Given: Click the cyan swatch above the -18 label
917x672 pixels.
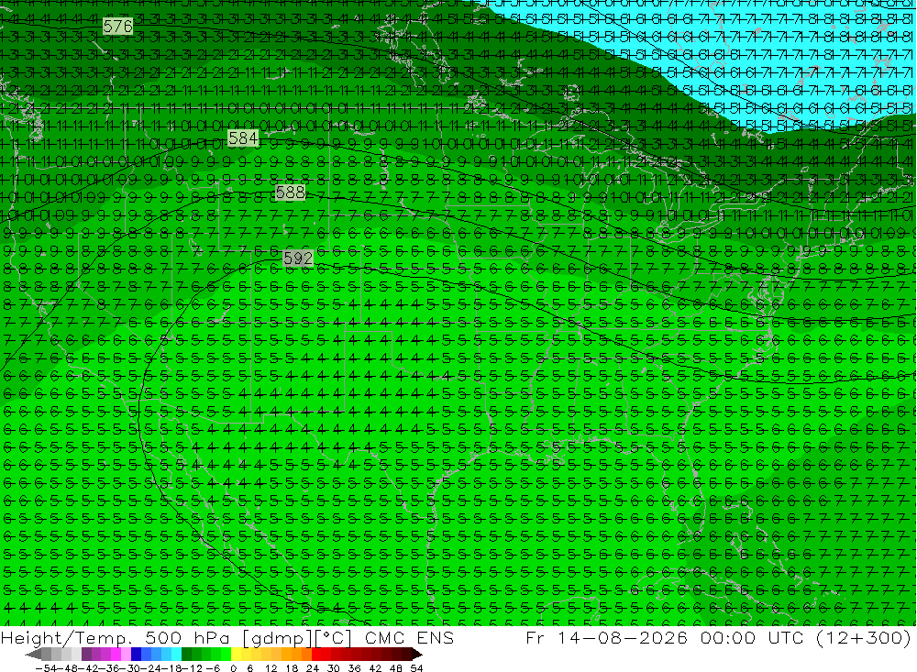Looking at the screenshot, I should pyautogui.click(x=176, y=655).
